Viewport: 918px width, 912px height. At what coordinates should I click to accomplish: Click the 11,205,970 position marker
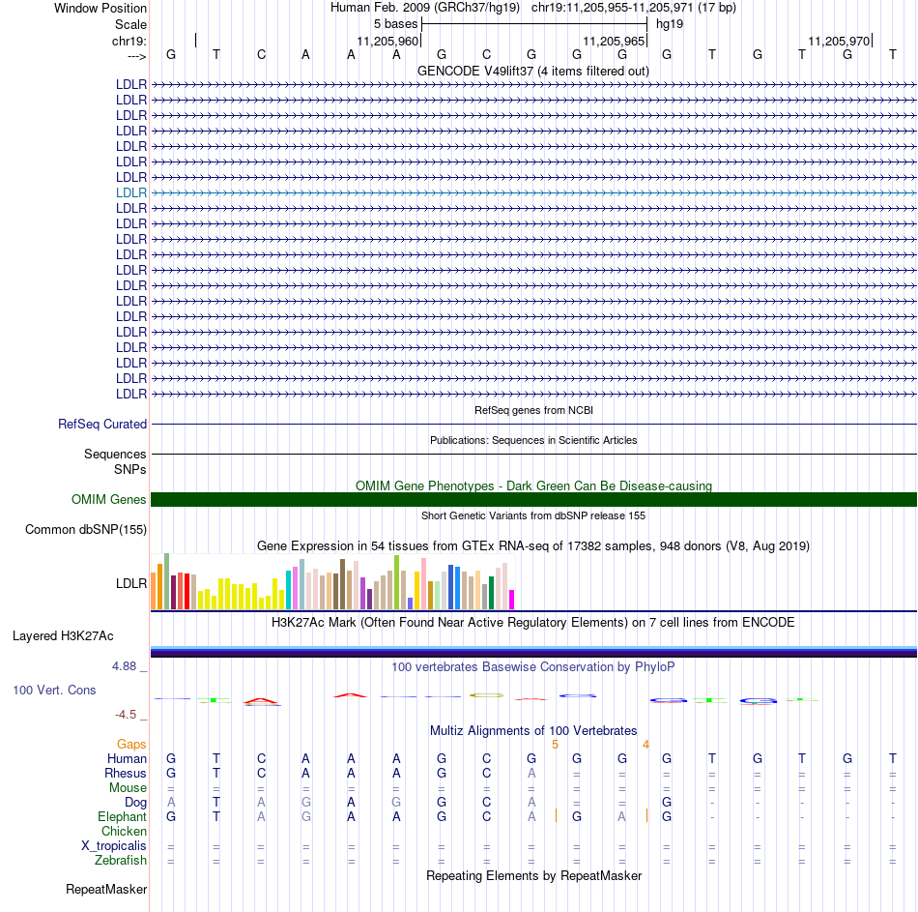[839, 41]
